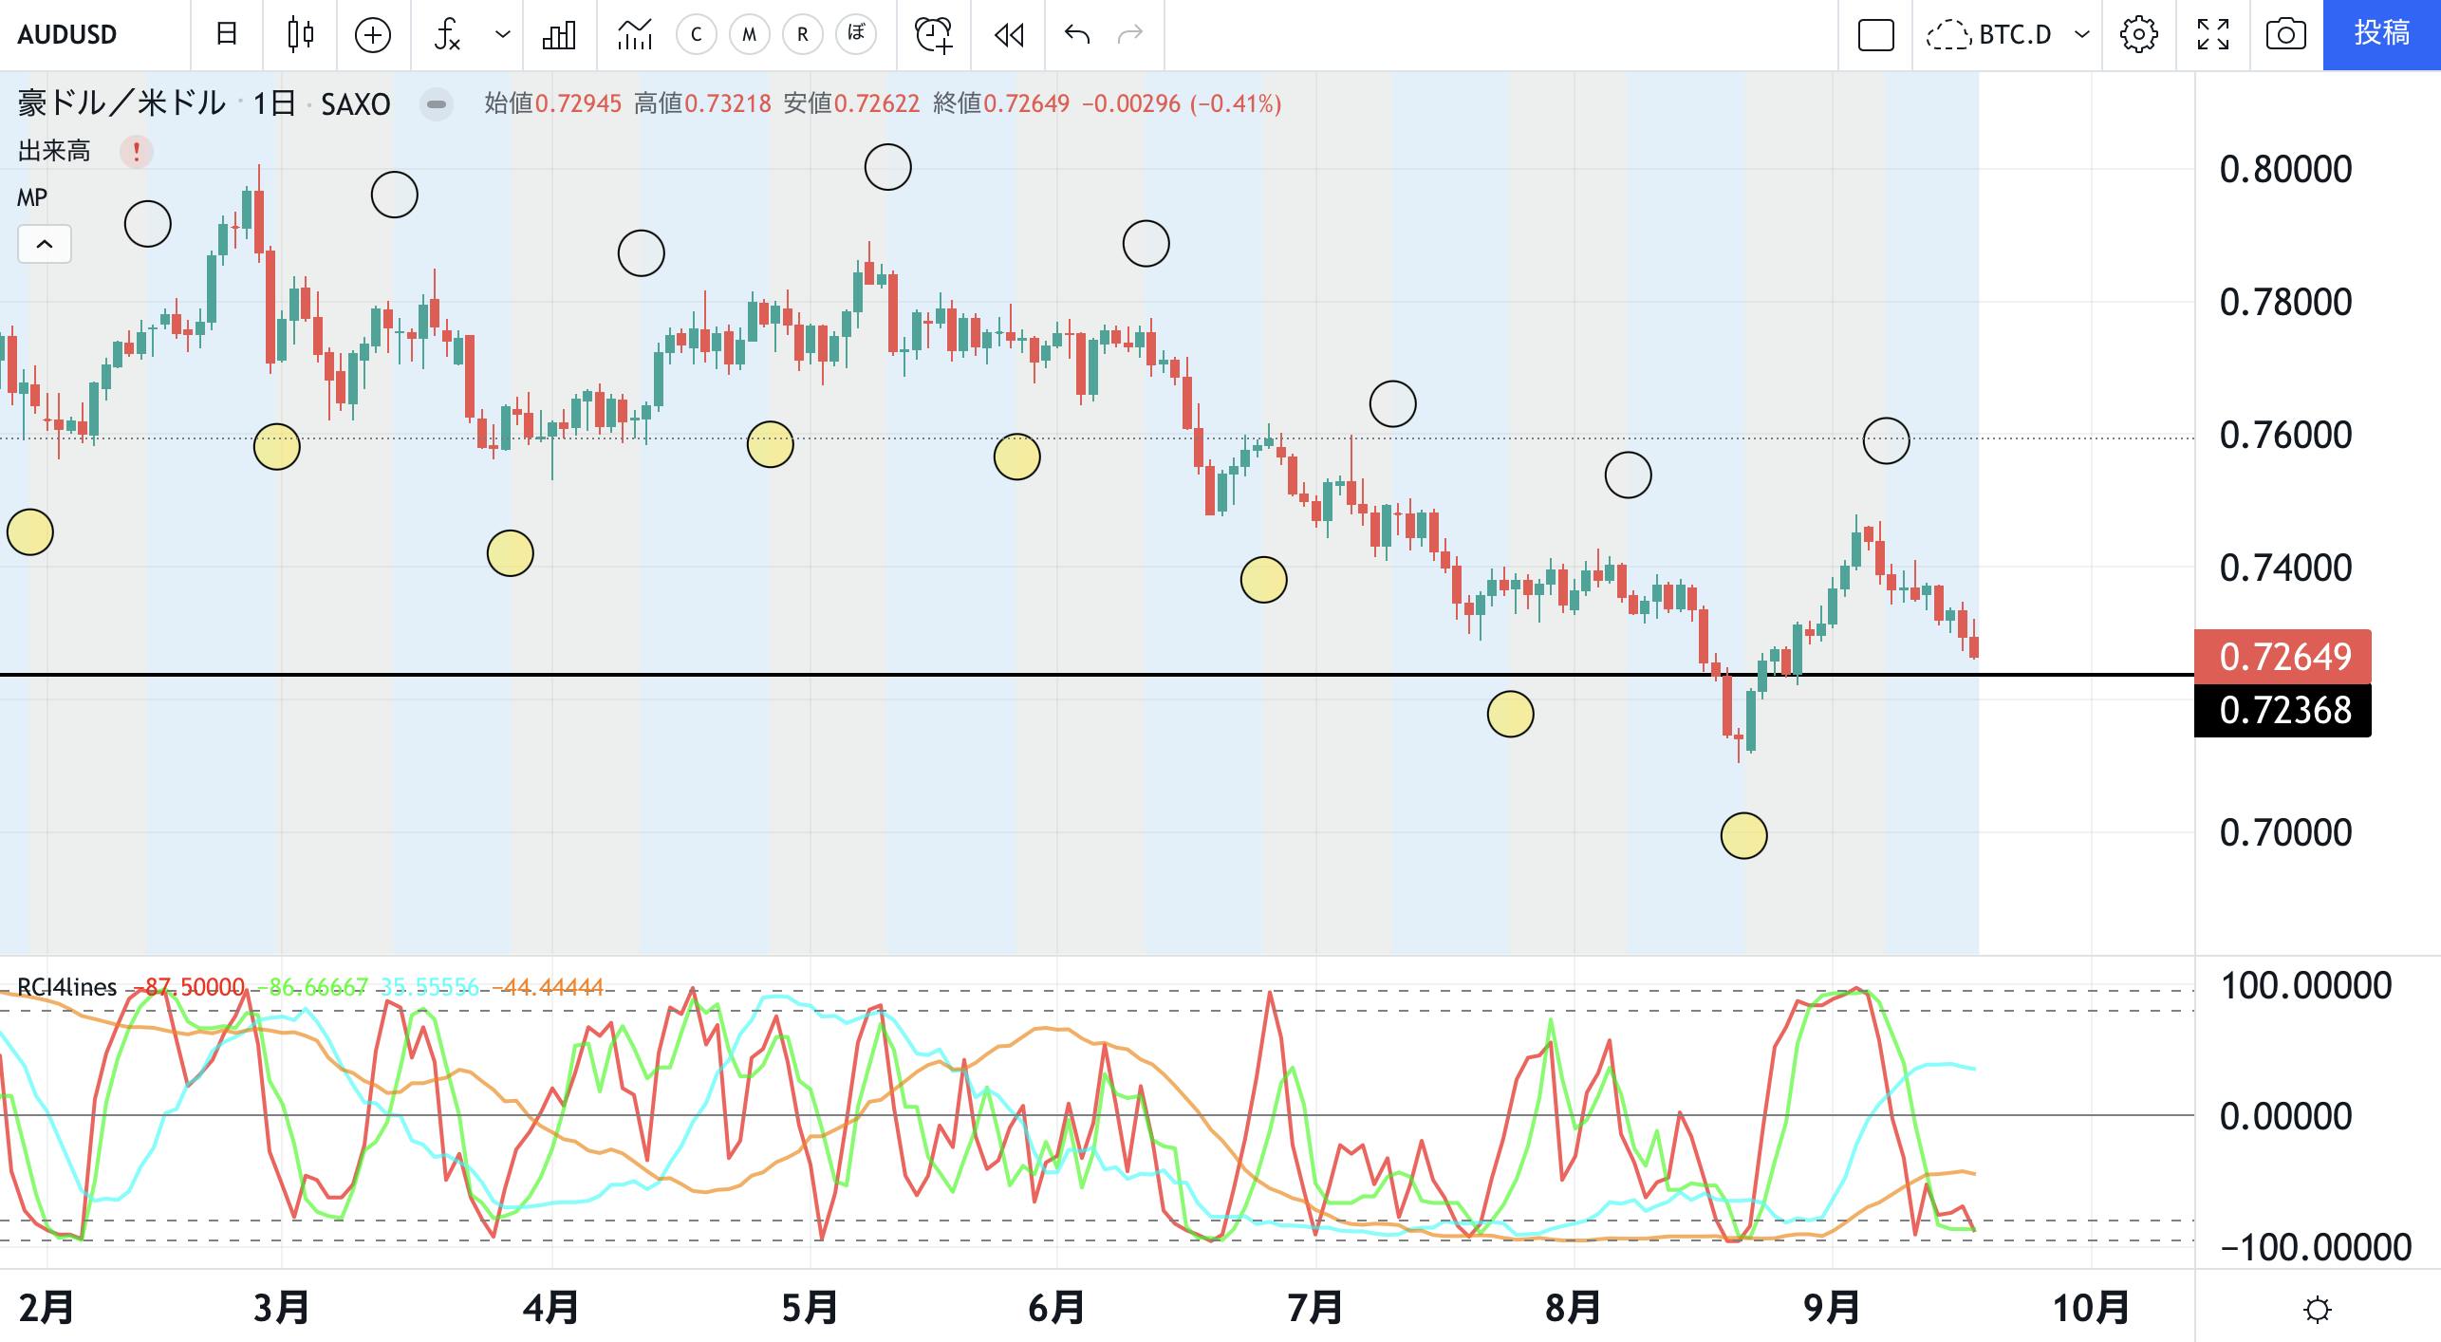Select the black horizontal line on the chart
Screen dimensions: 2441x1342
1097,675
